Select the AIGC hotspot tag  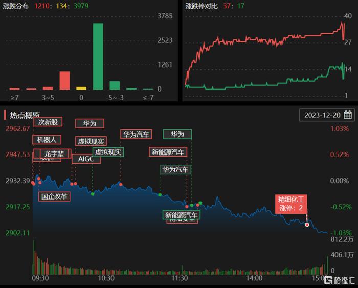(86, 159)
